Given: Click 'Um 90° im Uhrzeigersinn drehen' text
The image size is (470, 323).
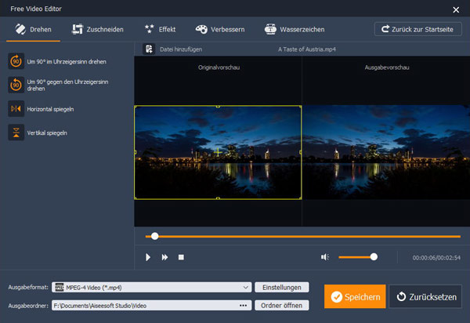Looking at the screenshot, I should coord(67,61).
